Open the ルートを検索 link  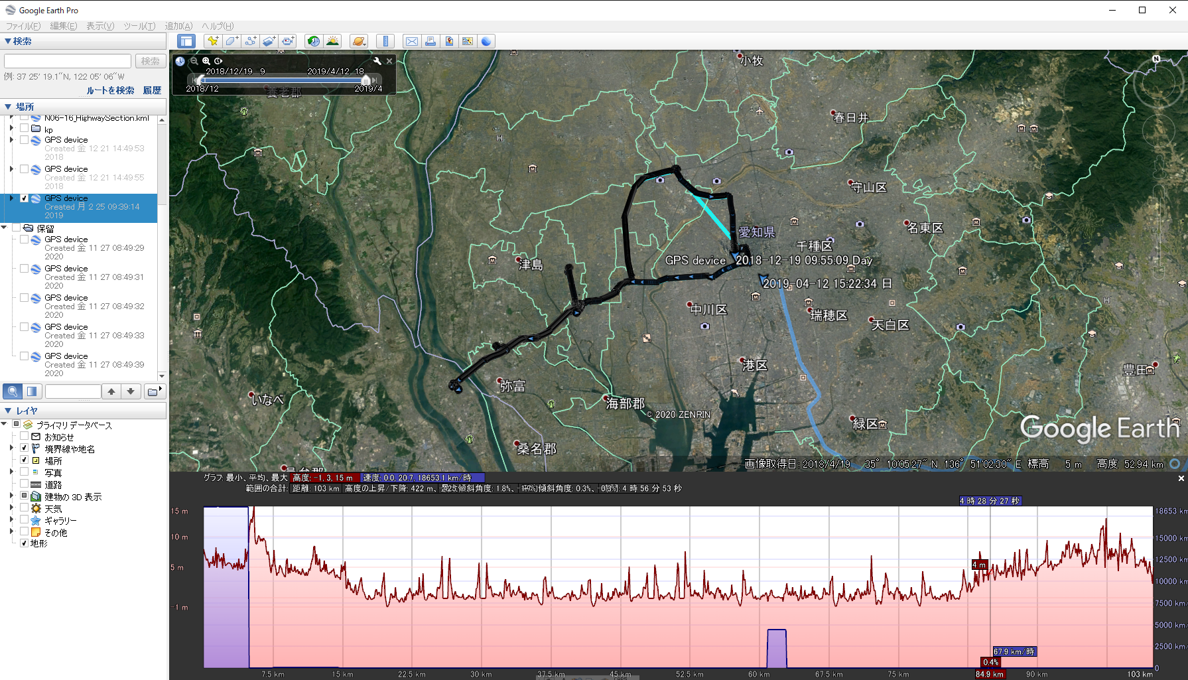coord(111,90)
